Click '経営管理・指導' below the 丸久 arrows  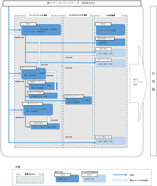coord(19,37)
